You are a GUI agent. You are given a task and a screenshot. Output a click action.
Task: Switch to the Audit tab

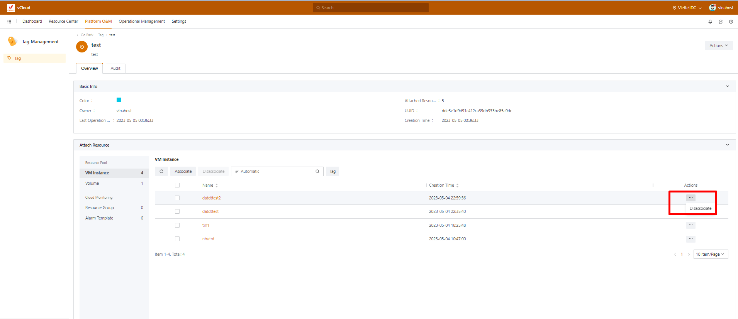(x=115, y=68)
